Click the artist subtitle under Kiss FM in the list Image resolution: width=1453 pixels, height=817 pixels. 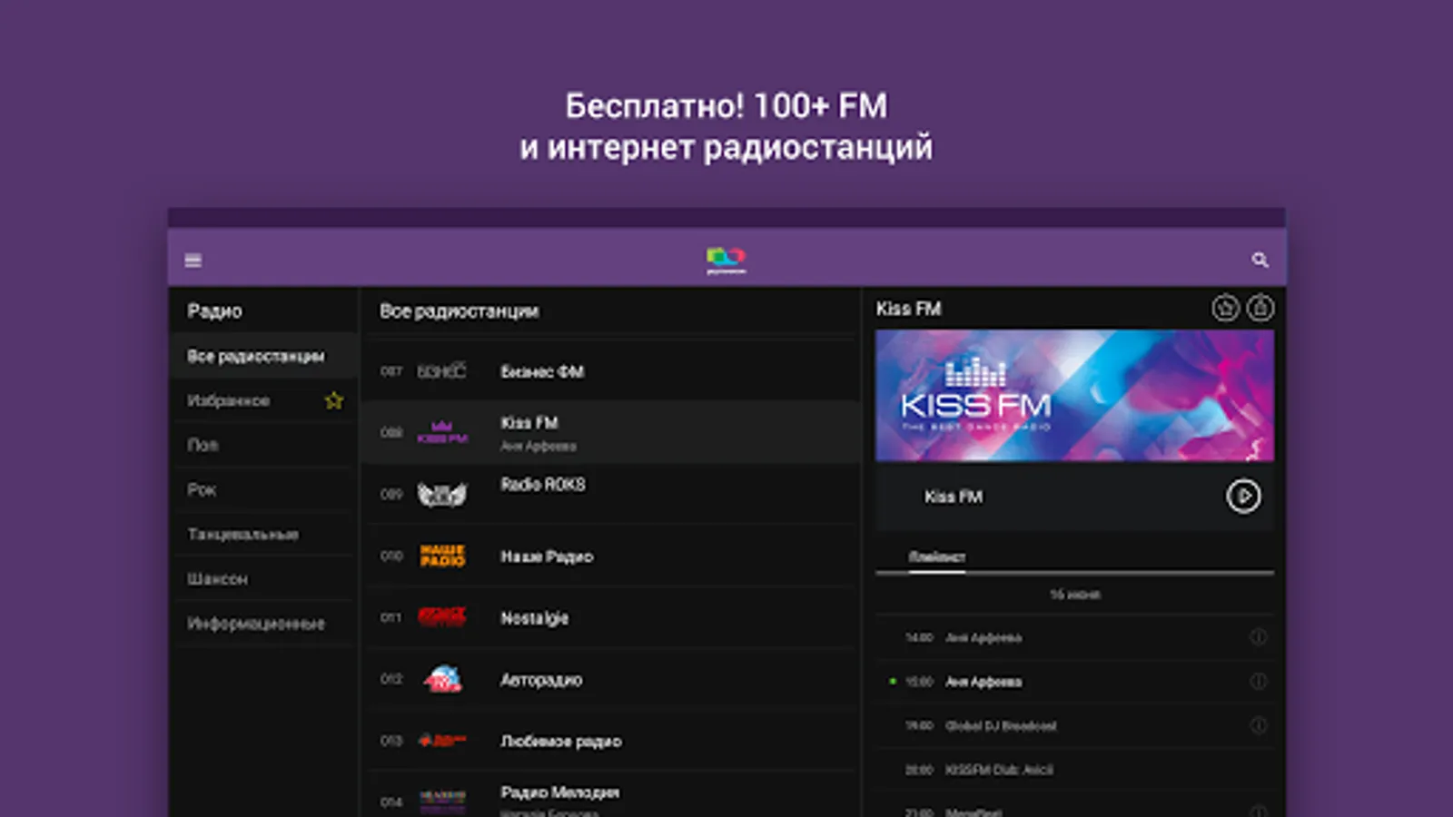(539, 446)
